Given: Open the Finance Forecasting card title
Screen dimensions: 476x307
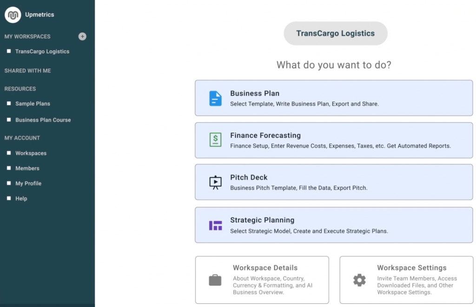Looking at the screenshot, I should click(265, 135).
